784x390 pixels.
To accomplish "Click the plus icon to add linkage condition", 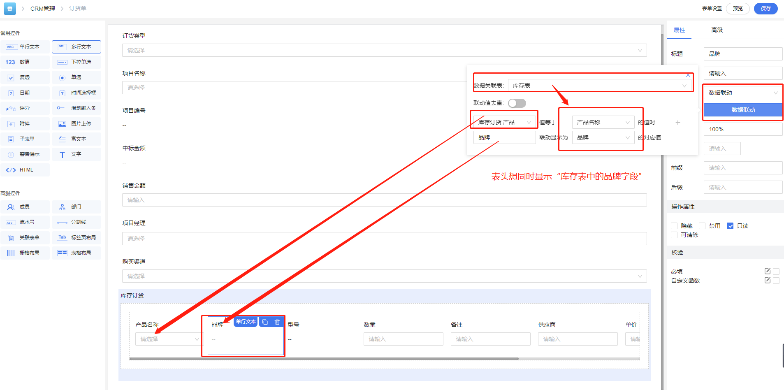I will point(678,123).
